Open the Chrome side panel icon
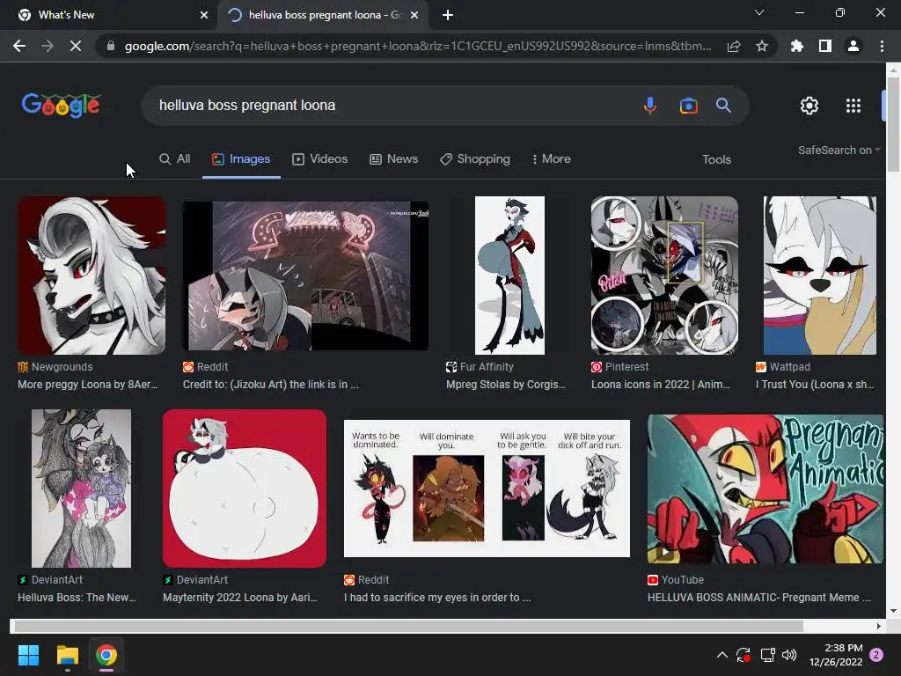 825,46
